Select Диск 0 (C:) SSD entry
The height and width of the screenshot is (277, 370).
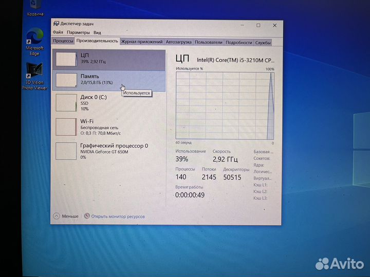tap(103, 103)
